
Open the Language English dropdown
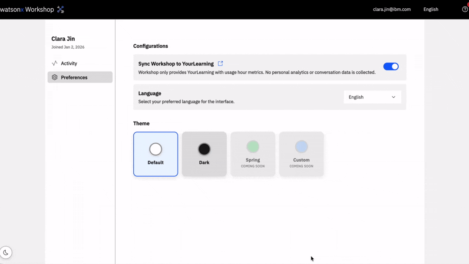coord(373,97)
